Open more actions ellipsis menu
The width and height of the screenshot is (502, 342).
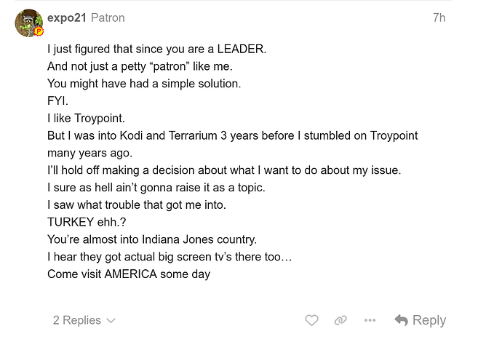point(370,320)
